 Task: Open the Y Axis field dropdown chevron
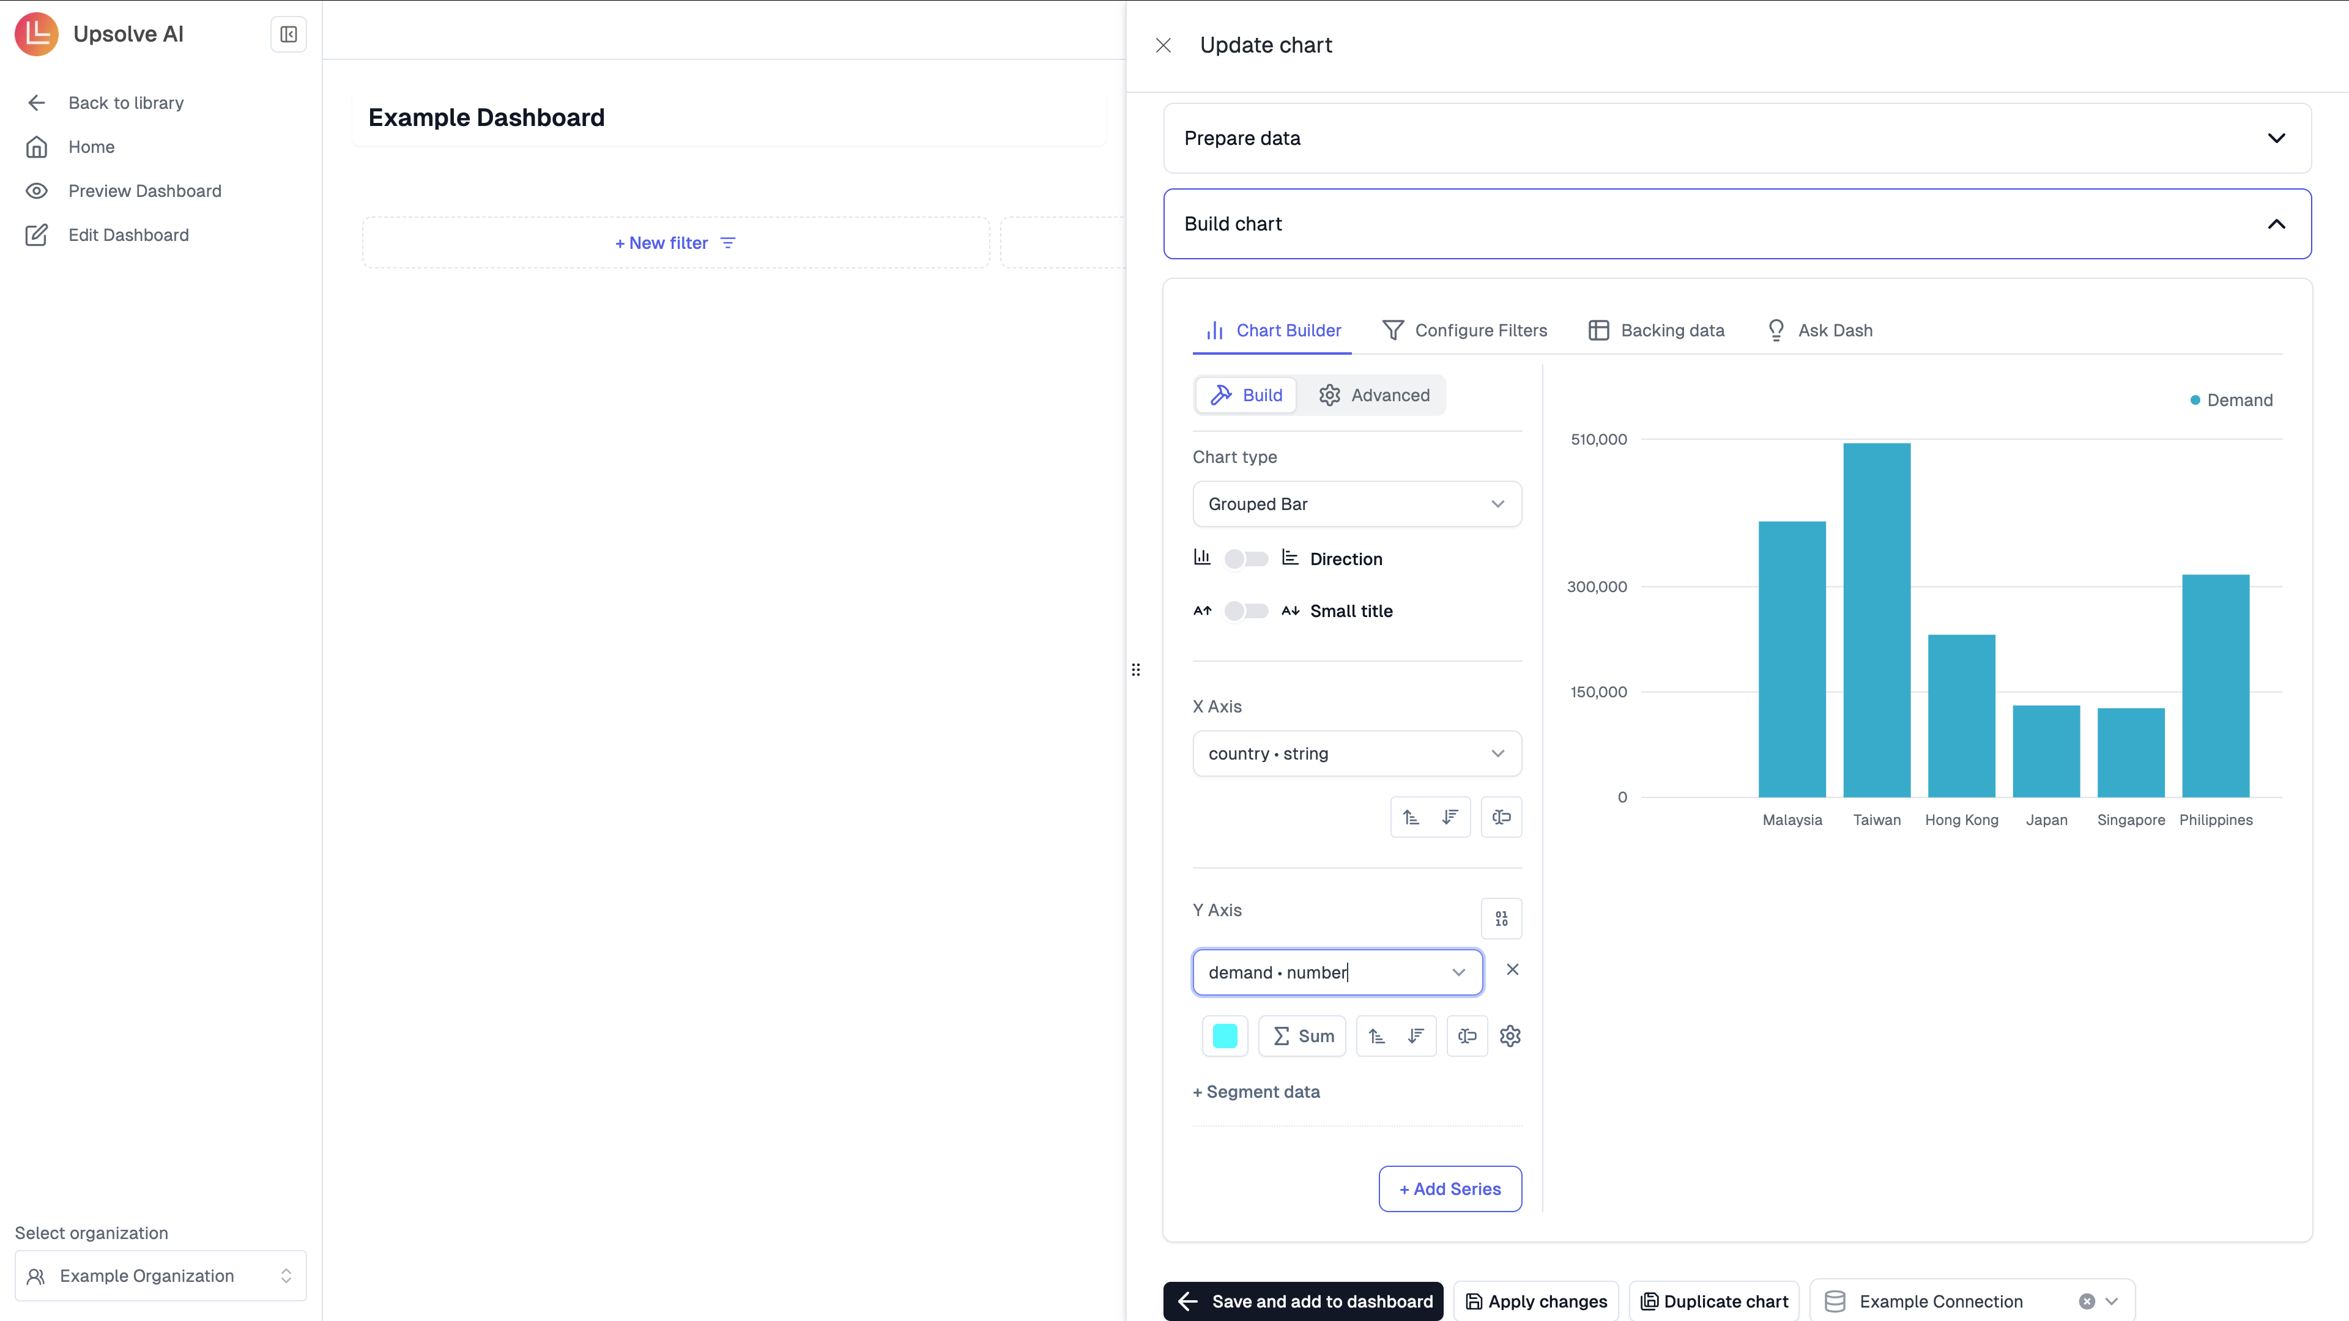pyautogui.click(x=1459, y=973)
